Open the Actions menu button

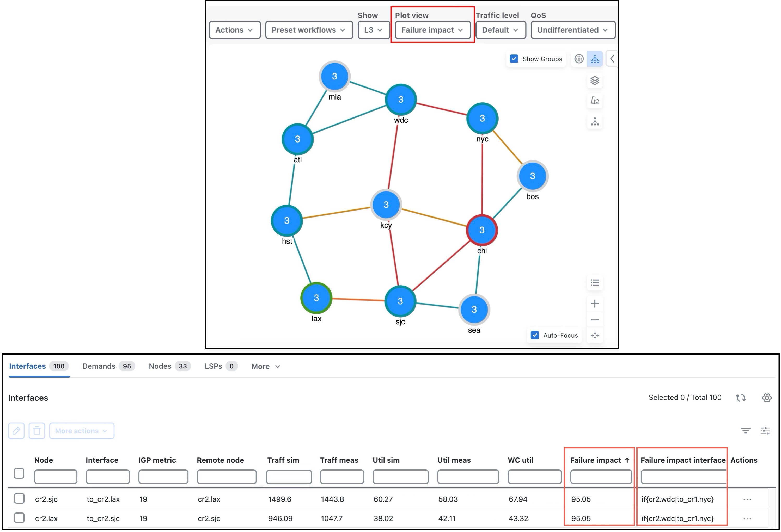click(x=234, y=30)
